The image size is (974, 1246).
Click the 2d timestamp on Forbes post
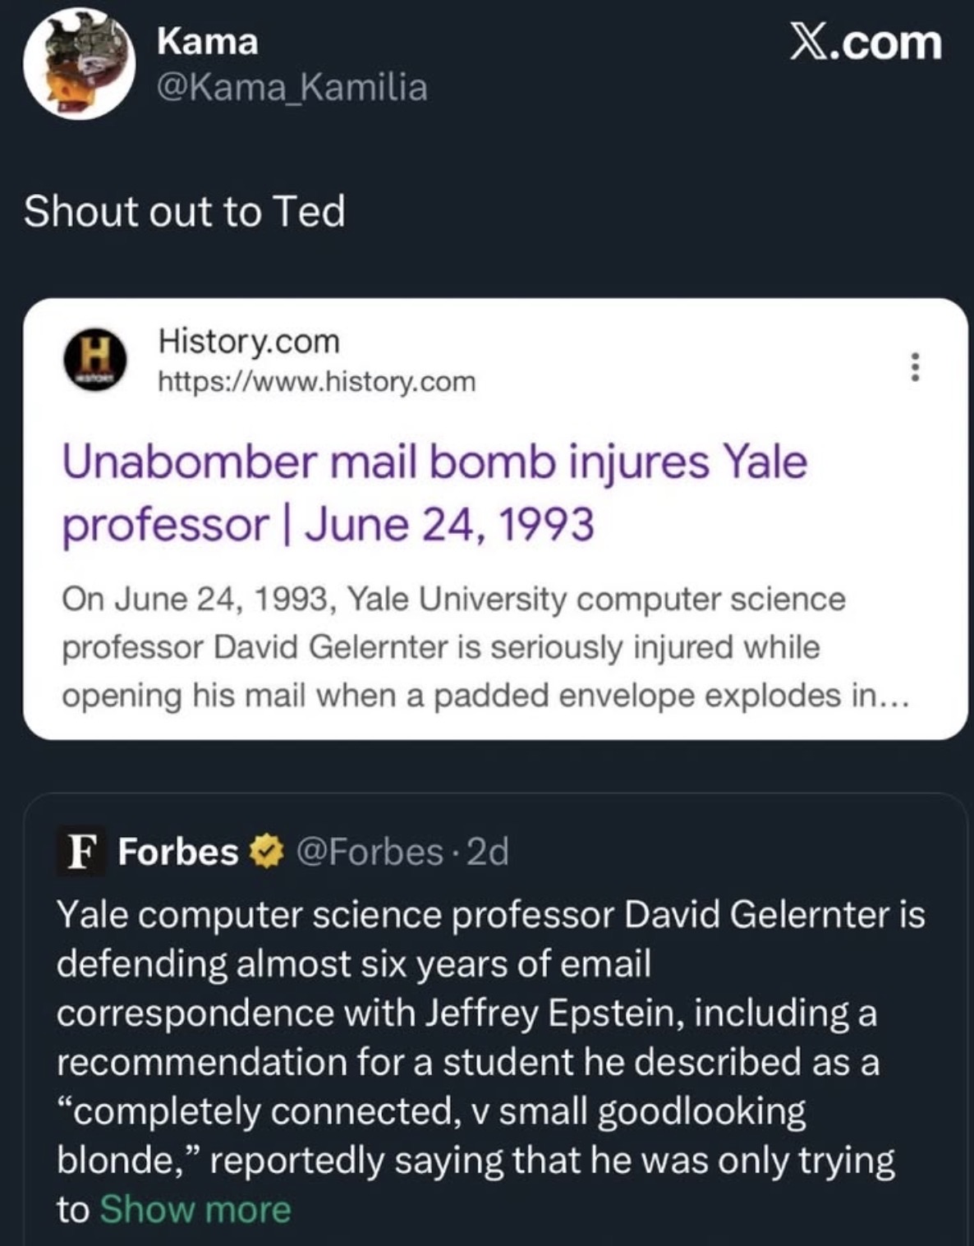click(488, 852)
